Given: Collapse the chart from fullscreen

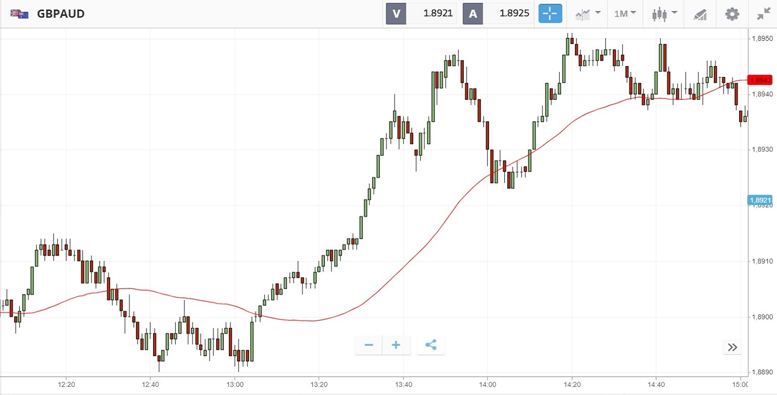Looking at the screenshot, I should [x=763, y=14].
